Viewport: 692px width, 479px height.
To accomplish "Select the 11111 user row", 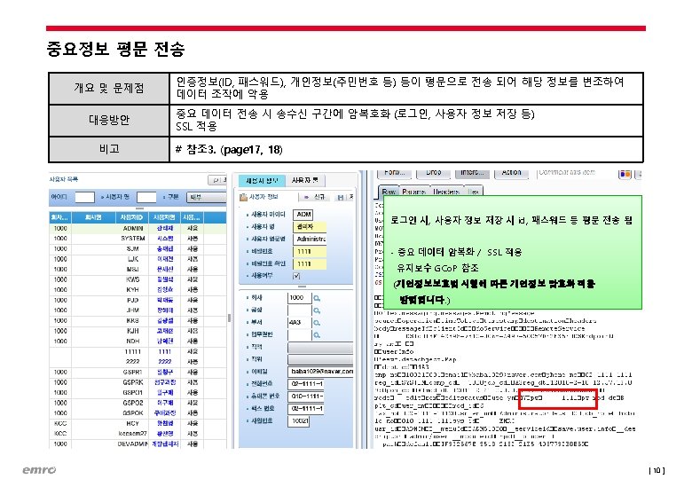I will point(138,352).
